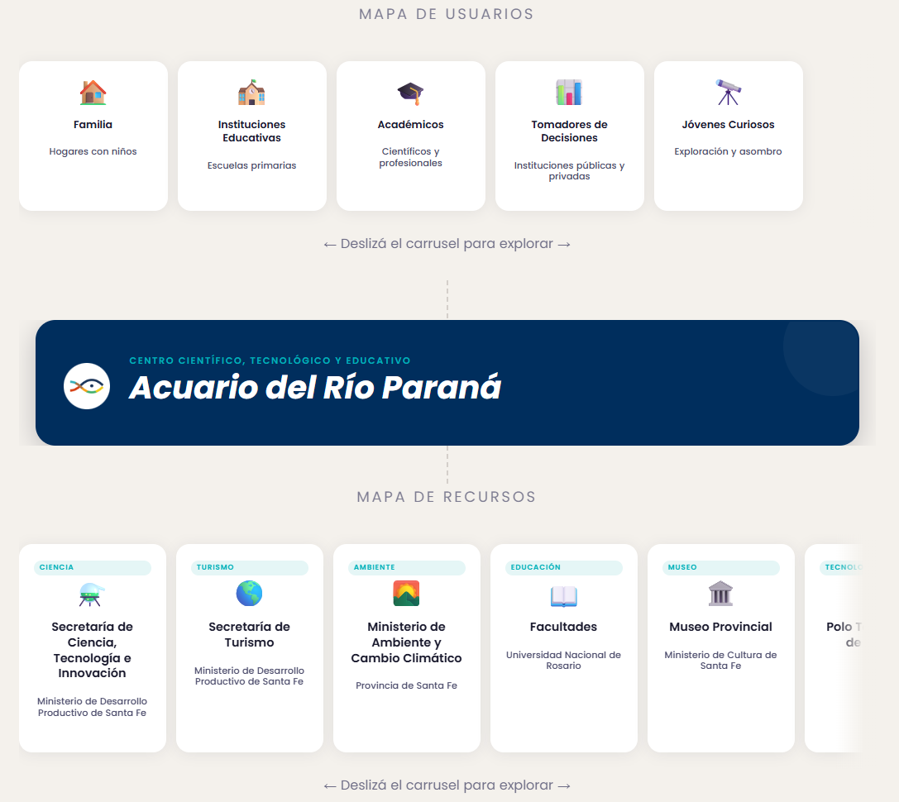The width and height of the screenshot is (899, 802).
Task: Click the Acuario fish logo icon
Action: click(87, 386)
